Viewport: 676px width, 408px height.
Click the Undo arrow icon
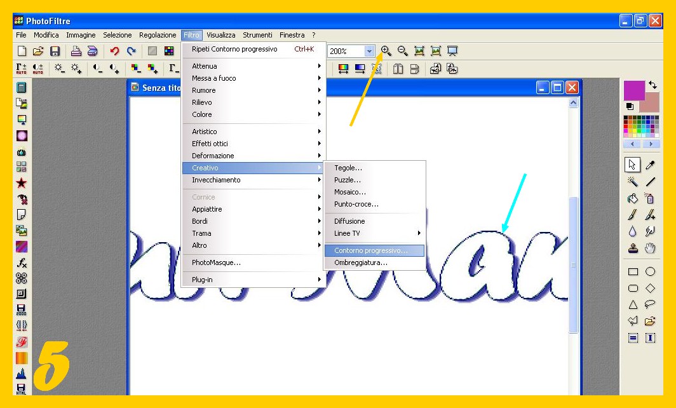[115, 51]
